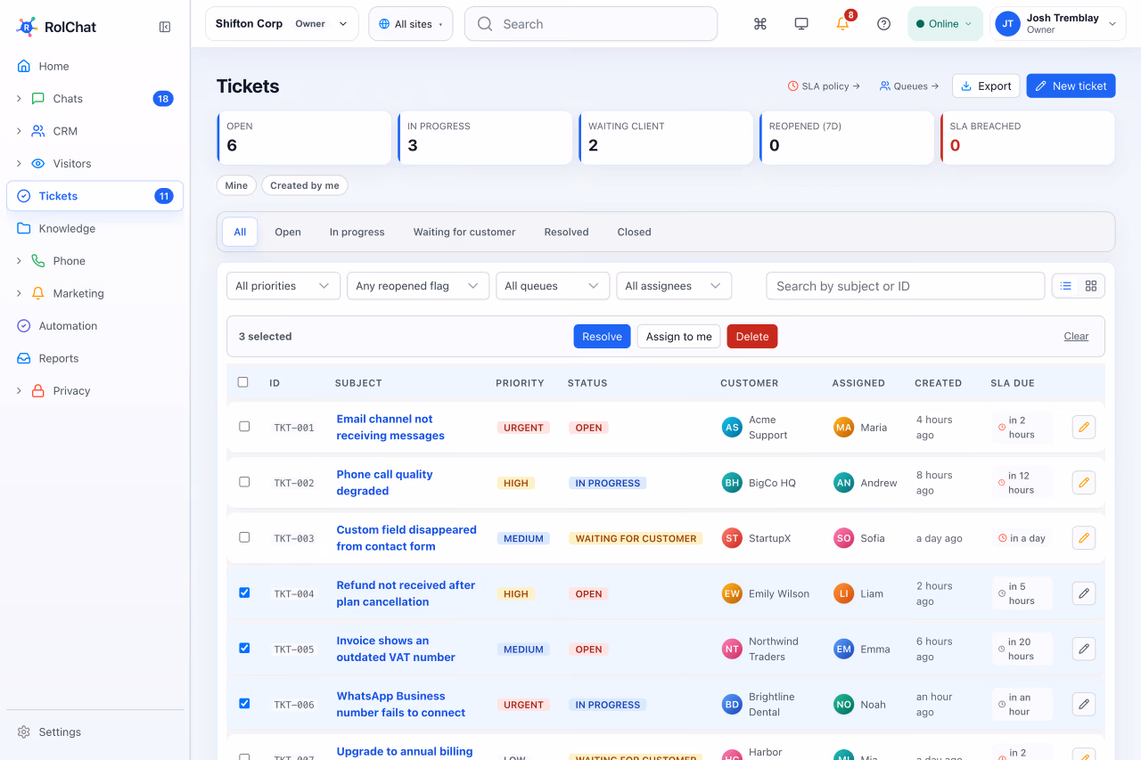This screenshot has height=760, width=1141.
Task: Switch to the Resolved tab
Action: click(x=567, y=232)
